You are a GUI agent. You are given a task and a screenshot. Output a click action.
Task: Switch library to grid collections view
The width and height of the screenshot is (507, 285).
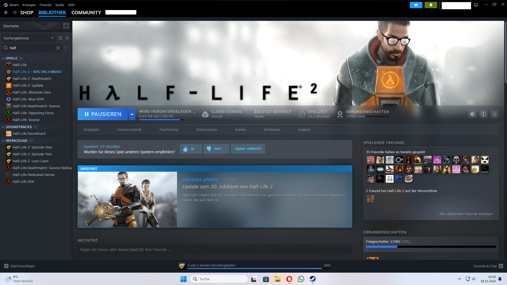click(x=66, y=26)
